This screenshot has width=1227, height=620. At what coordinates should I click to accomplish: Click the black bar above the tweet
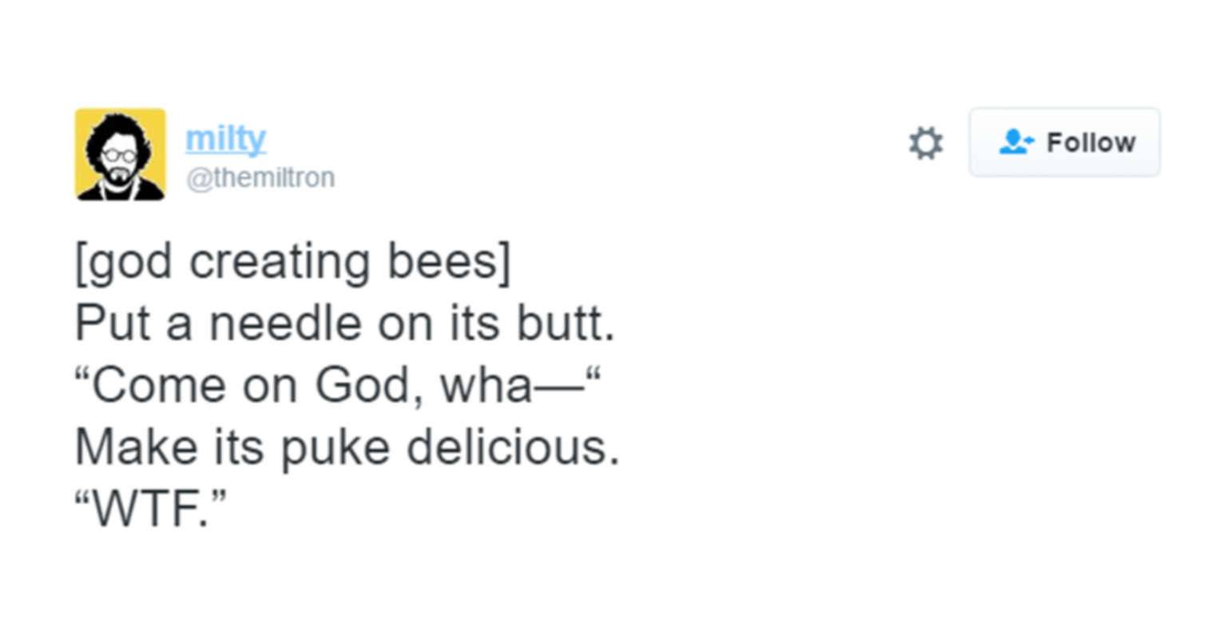(x=613, y=30)
